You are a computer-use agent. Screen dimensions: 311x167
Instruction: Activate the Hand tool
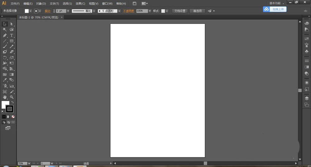point(5,97)
